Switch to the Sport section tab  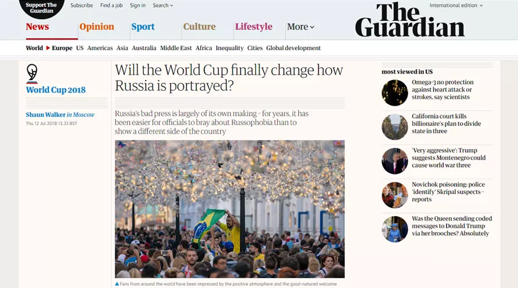pos(143,26)
